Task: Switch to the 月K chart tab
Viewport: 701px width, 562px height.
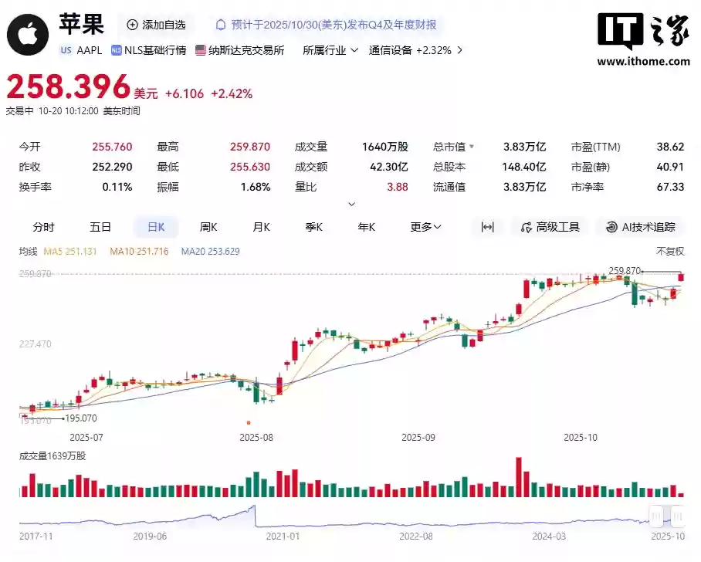Action: coord(261,227)
